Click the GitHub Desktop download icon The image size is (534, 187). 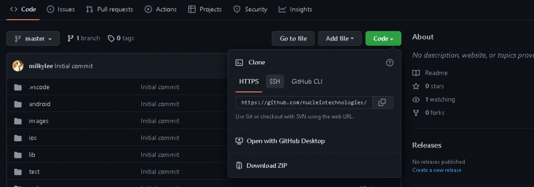(x=239, y=141)
